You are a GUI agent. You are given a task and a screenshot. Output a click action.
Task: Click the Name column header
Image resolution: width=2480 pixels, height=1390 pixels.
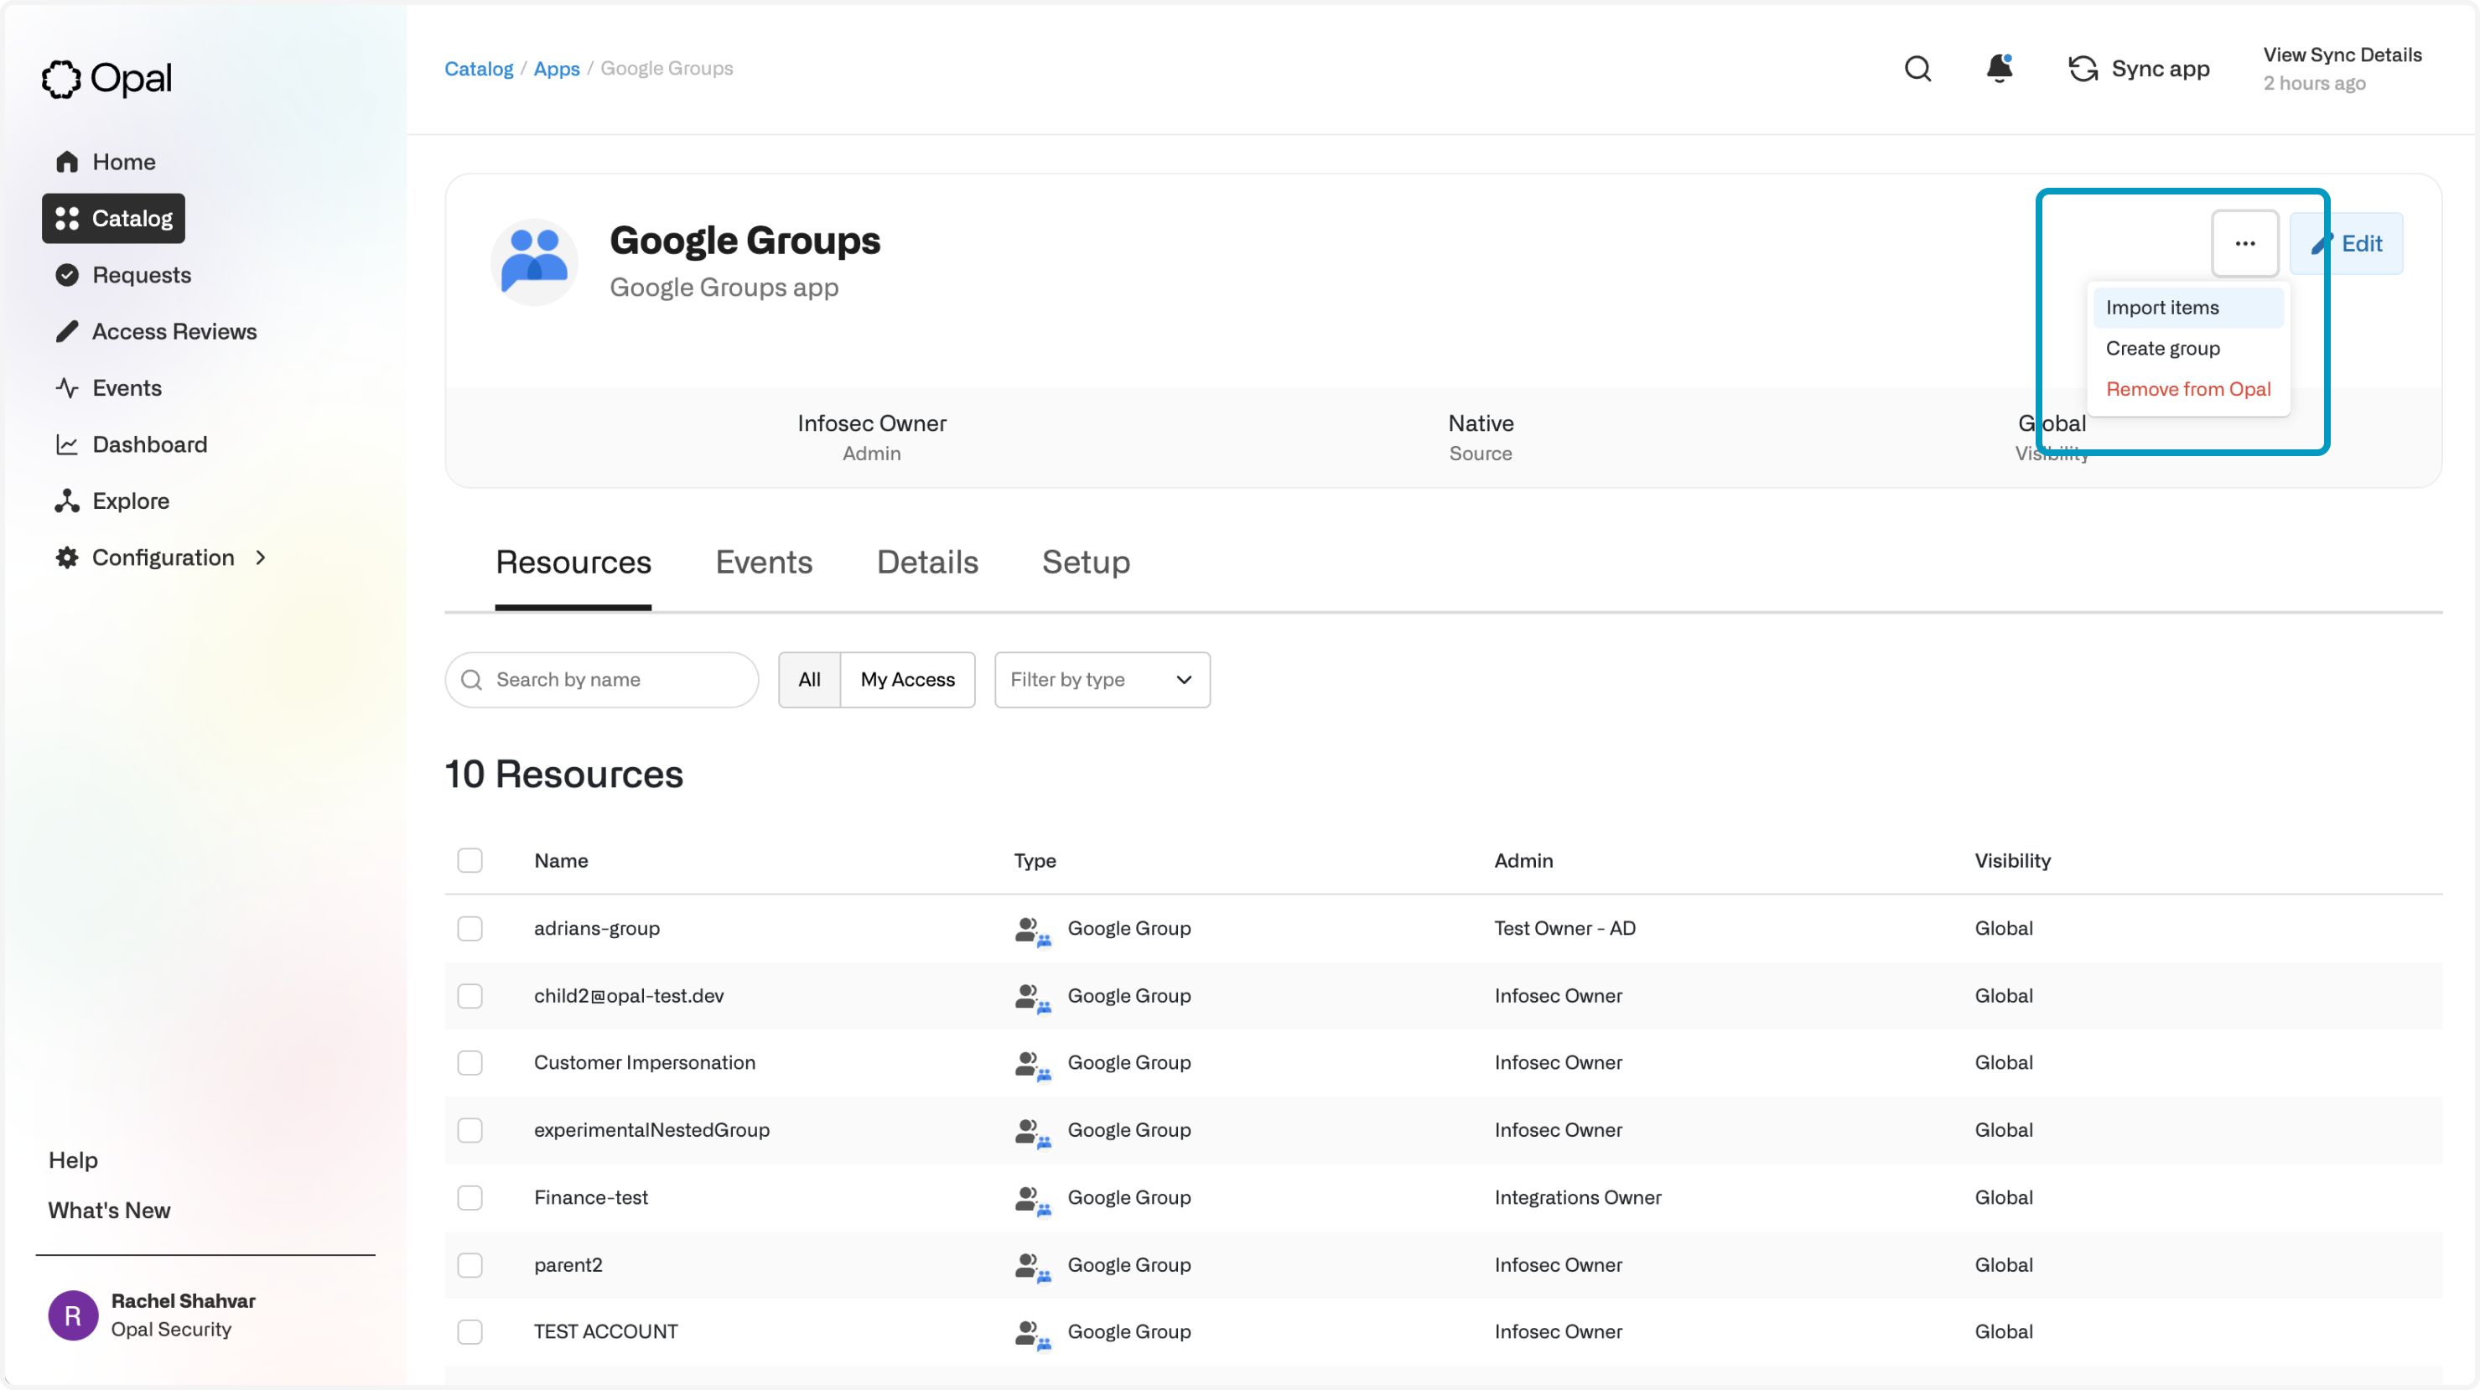click(560, 862)
